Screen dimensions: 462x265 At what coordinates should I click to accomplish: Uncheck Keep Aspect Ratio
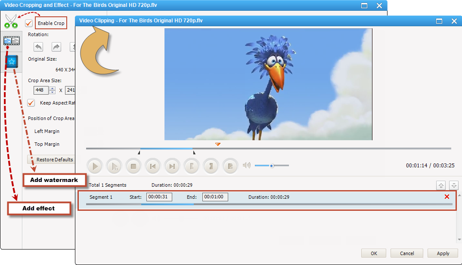click(31, 103)
